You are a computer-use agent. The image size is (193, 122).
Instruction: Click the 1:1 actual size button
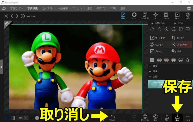click(x=26, y=118)
